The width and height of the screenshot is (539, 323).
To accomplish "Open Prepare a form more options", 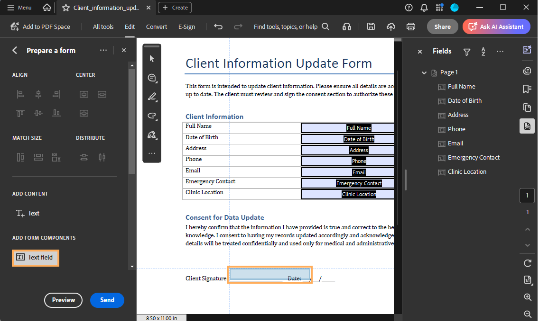I will point(103,51).
